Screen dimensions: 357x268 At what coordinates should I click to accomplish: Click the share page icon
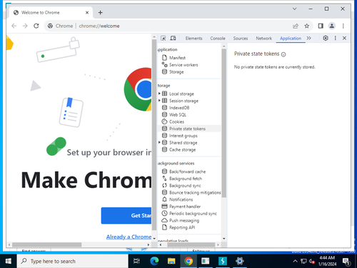click(296, 26)
